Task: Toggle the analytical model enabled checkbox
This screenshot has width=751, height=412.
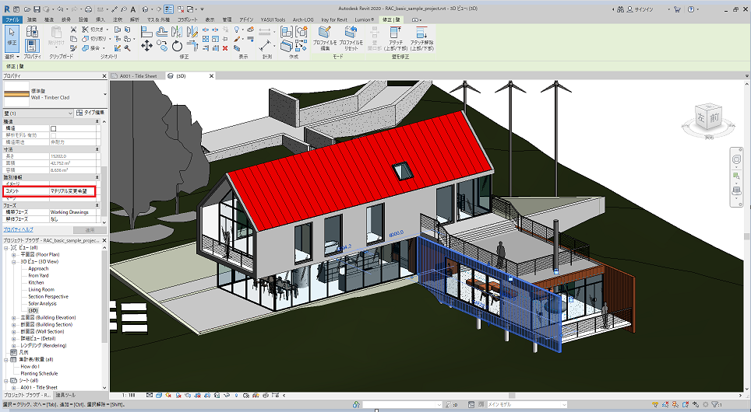Action: [x=53, y=136]
